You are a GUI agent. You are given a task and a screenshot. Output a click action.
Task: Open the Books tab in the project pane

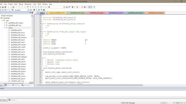[8, 85]
